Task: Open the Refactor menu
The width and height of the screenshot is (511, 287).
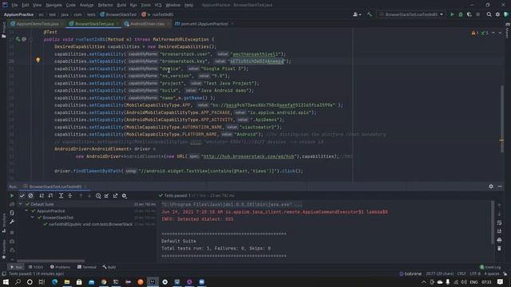Action: click(x=105, y=5)
